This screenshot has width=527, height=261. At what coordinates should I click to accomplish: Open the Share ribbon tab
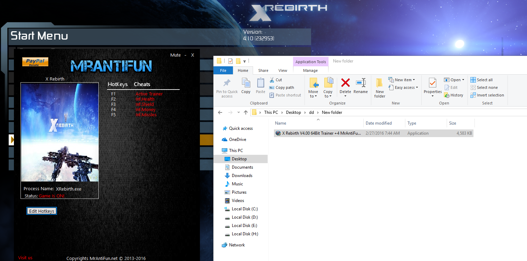click(x=263, y=70)
